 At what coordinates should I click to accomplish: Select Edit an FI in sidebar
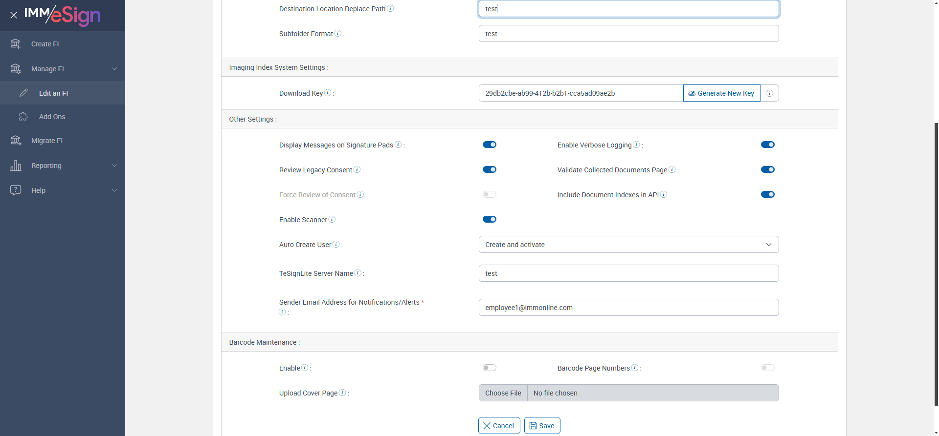[x=53, y=93]
